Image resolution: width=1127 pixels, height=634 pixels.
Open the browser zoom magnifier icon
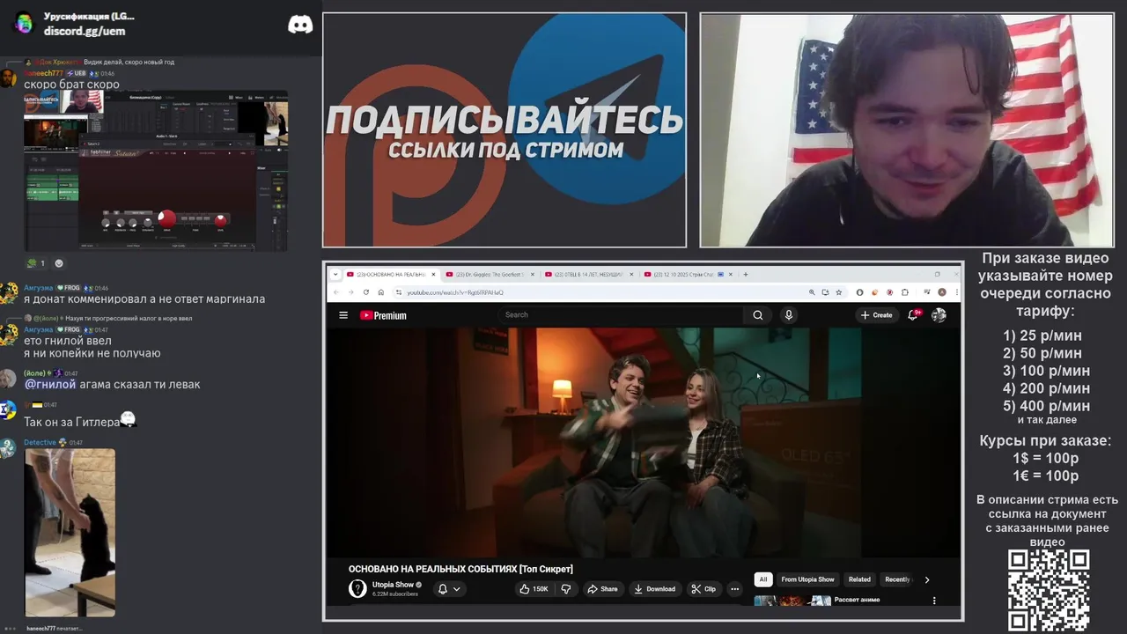point(812,292)
